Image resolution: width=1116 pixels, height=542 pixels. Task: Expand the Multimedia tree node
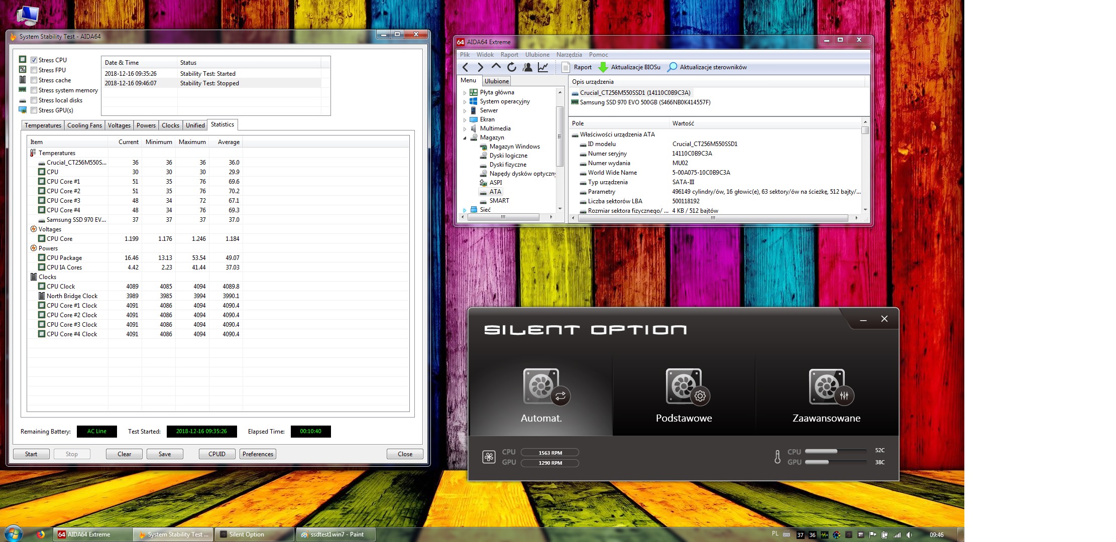(x=465, y=129)
